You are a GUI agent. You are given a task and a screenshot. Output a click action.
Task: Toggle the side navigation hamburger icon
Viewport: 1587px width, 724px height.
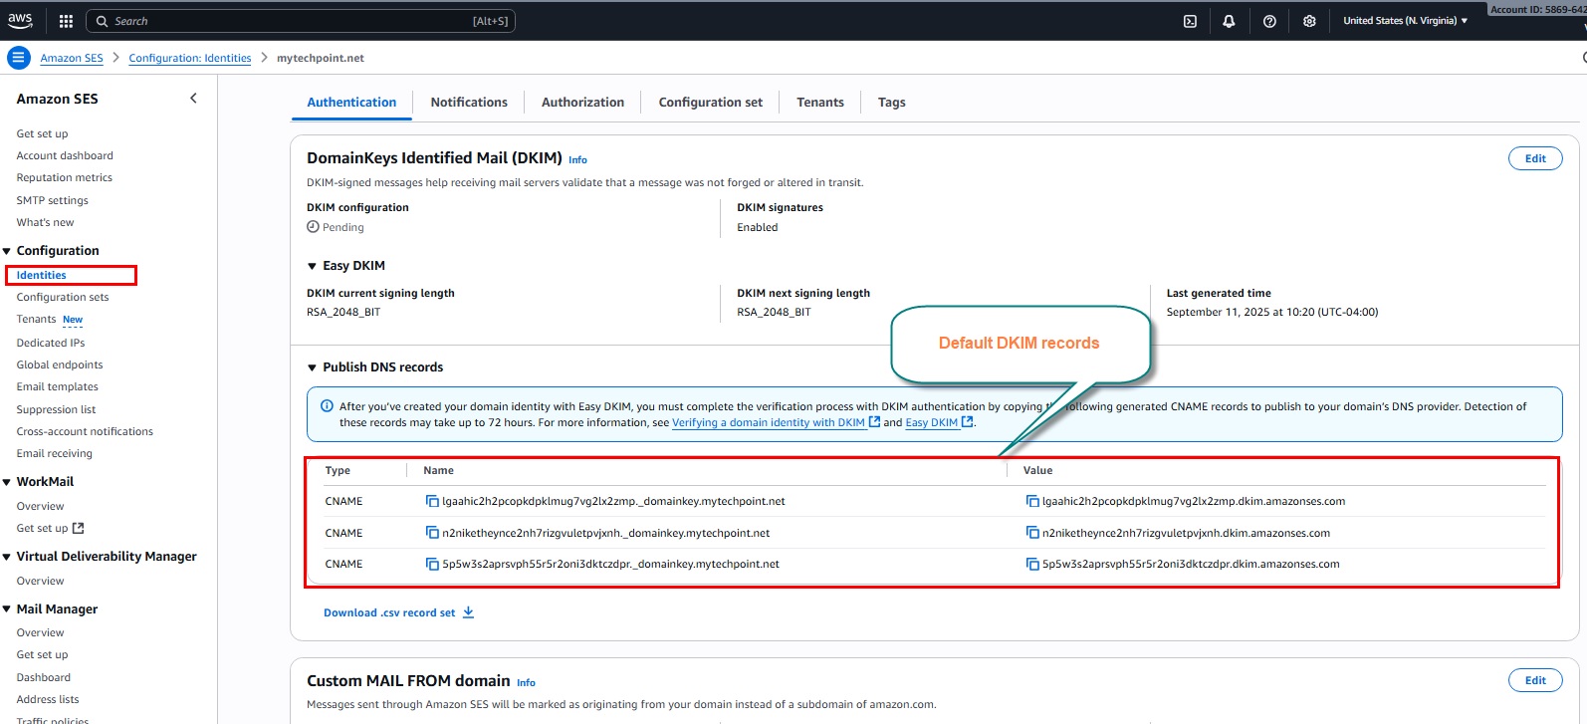pos(18,58)
